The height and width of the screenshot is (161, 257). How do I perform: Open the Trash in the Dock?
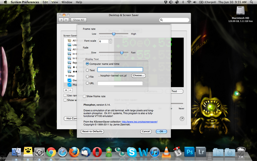click(241, 152)
